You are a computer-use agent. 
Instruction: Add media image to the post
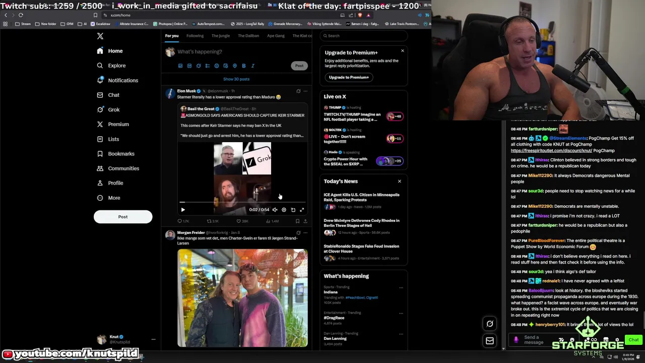point(180,66)
